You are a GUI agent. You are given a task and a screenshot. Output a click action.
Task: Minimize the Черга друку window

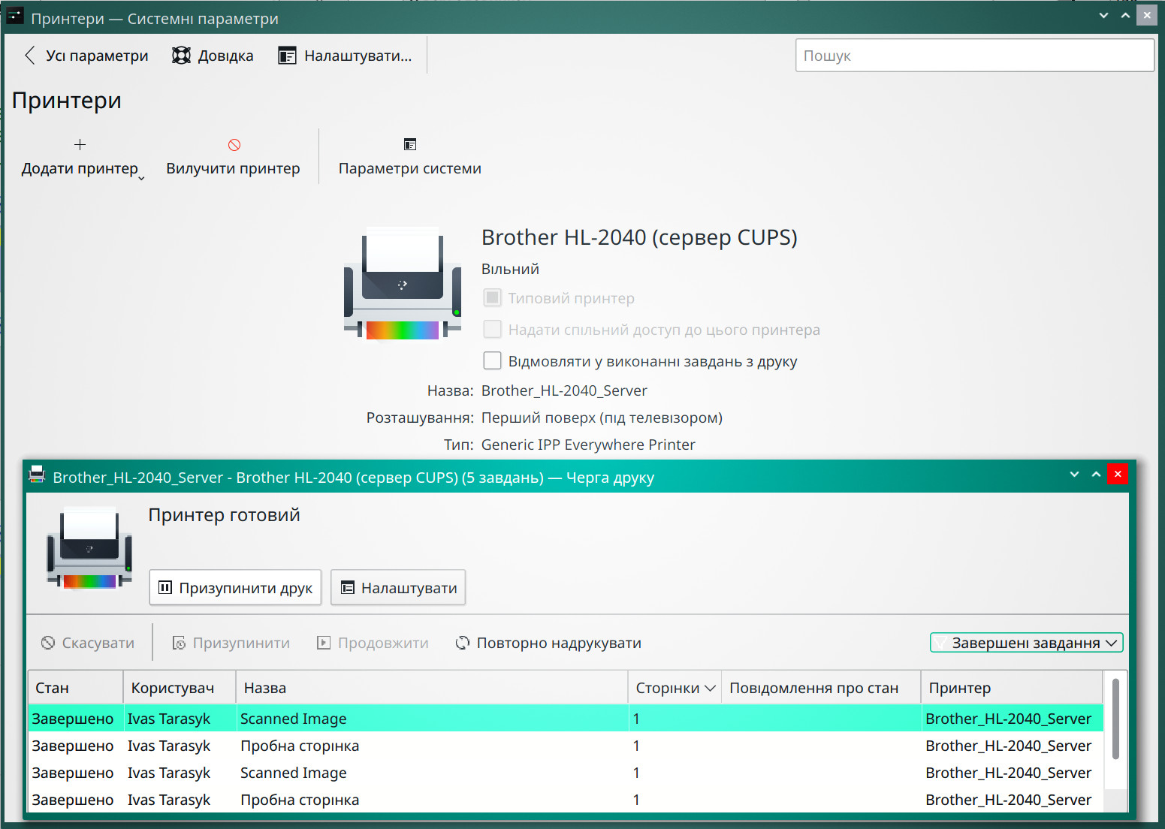[1074, 475]
